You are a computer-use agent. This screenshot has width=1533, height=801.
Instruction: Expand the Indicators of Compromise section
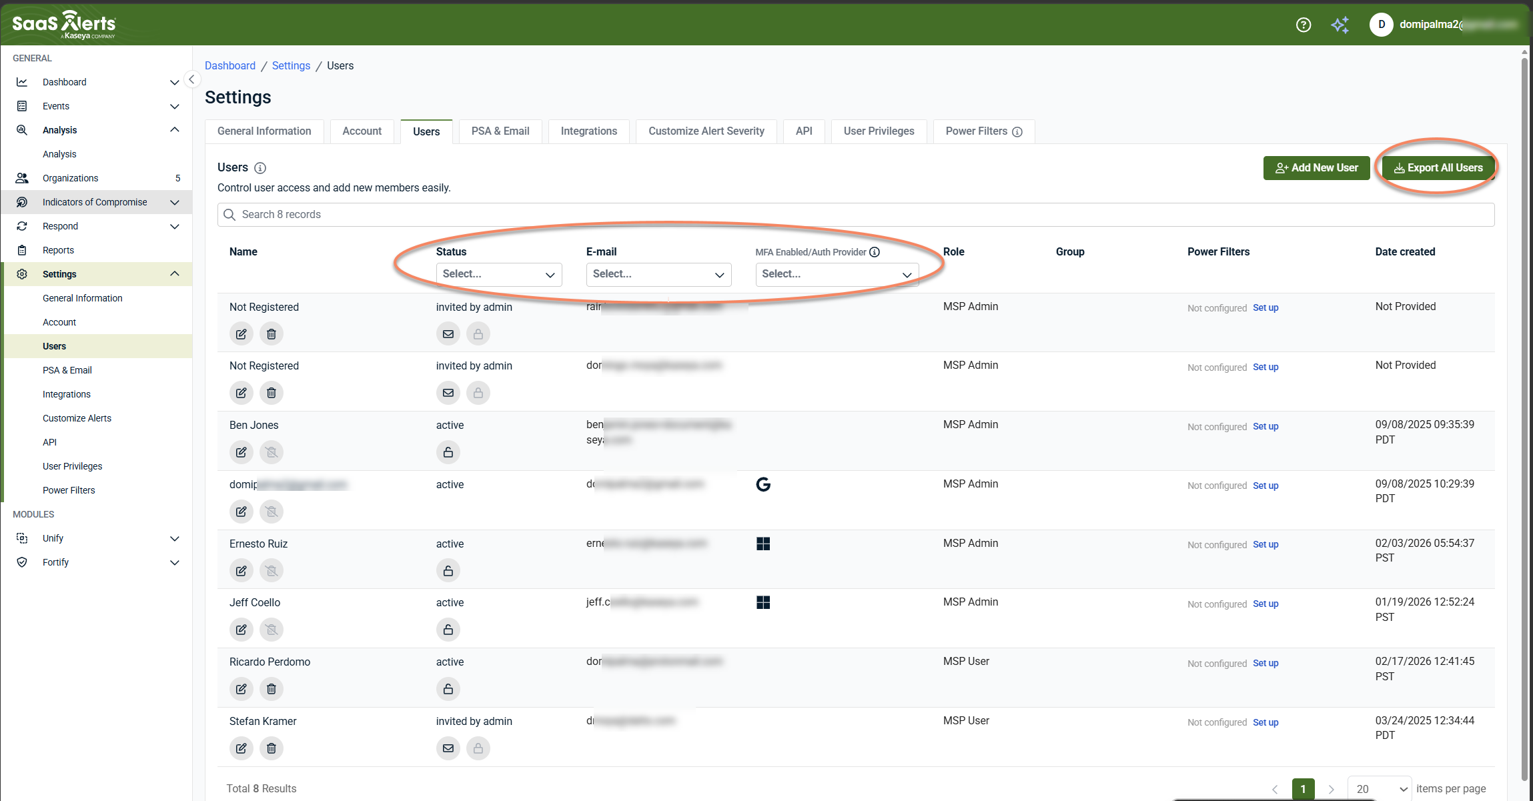click(x=174, y=202)
